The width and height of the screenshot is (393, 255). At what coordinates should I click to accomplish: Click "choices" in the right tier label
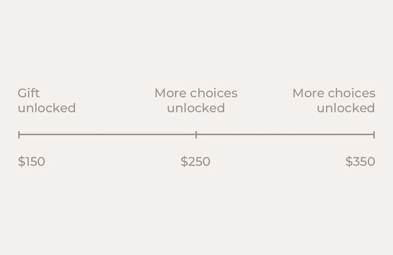[x=352, y=93]
